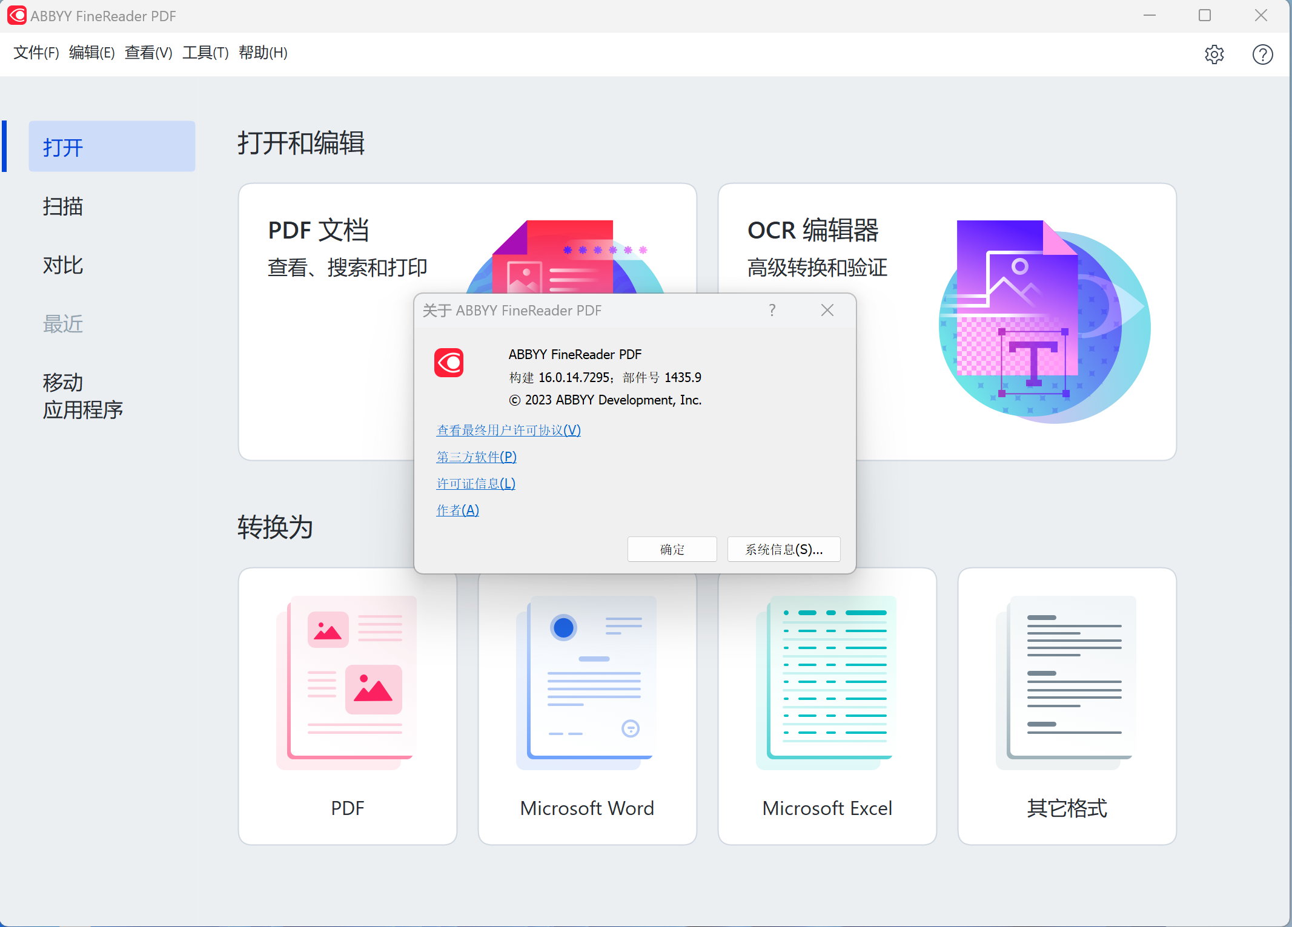This screenshot has width=1292, height=927.
Task: Click the 其它格式 document icon
Action: click(x=1066, y=682)
